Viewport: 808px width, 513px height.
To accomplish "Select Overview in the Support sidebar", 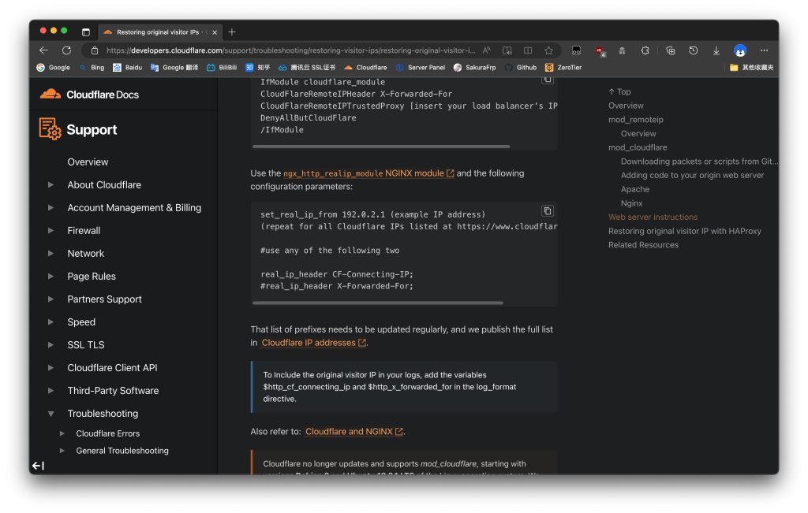I will click(88, 162).
